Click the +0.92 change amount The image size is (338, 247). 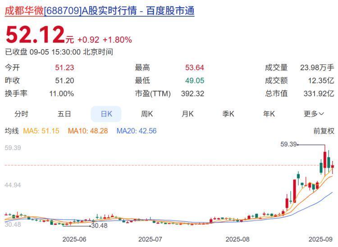(x=88, y=40)
